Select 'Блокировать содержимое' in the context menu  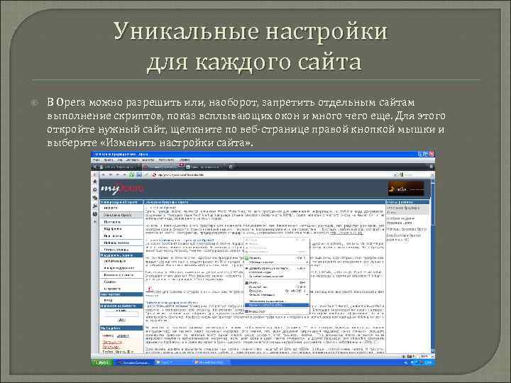276,301
